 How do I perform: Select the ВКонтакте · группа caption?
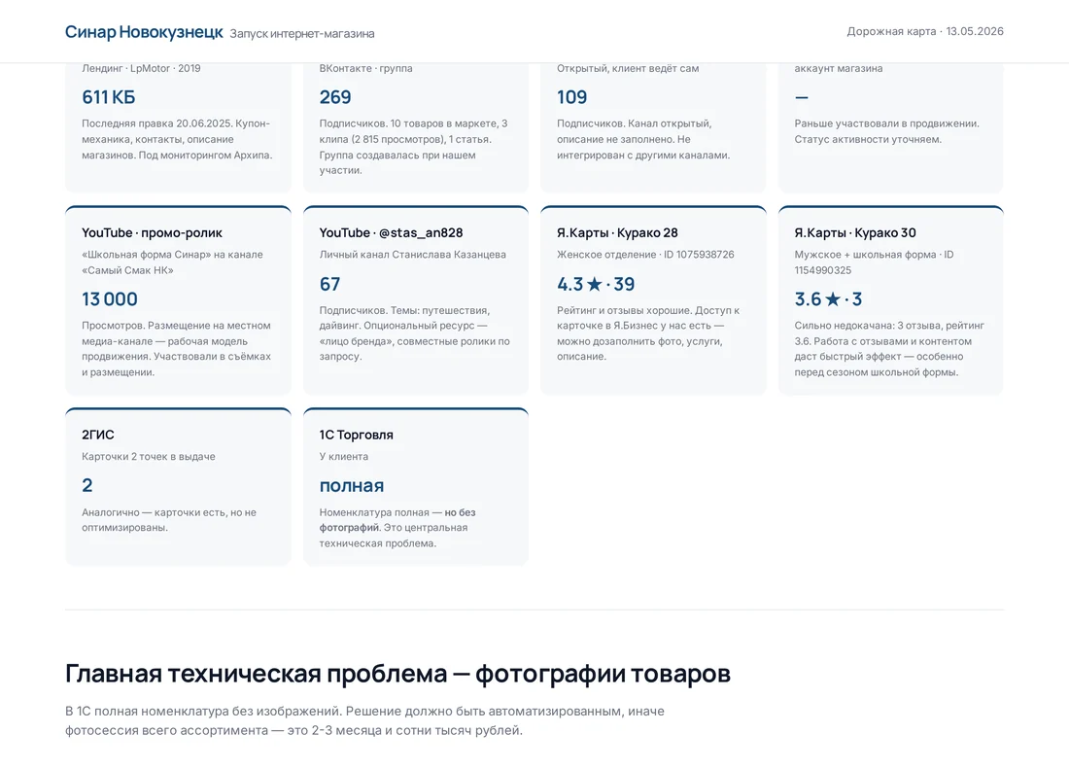click(366, 68)
